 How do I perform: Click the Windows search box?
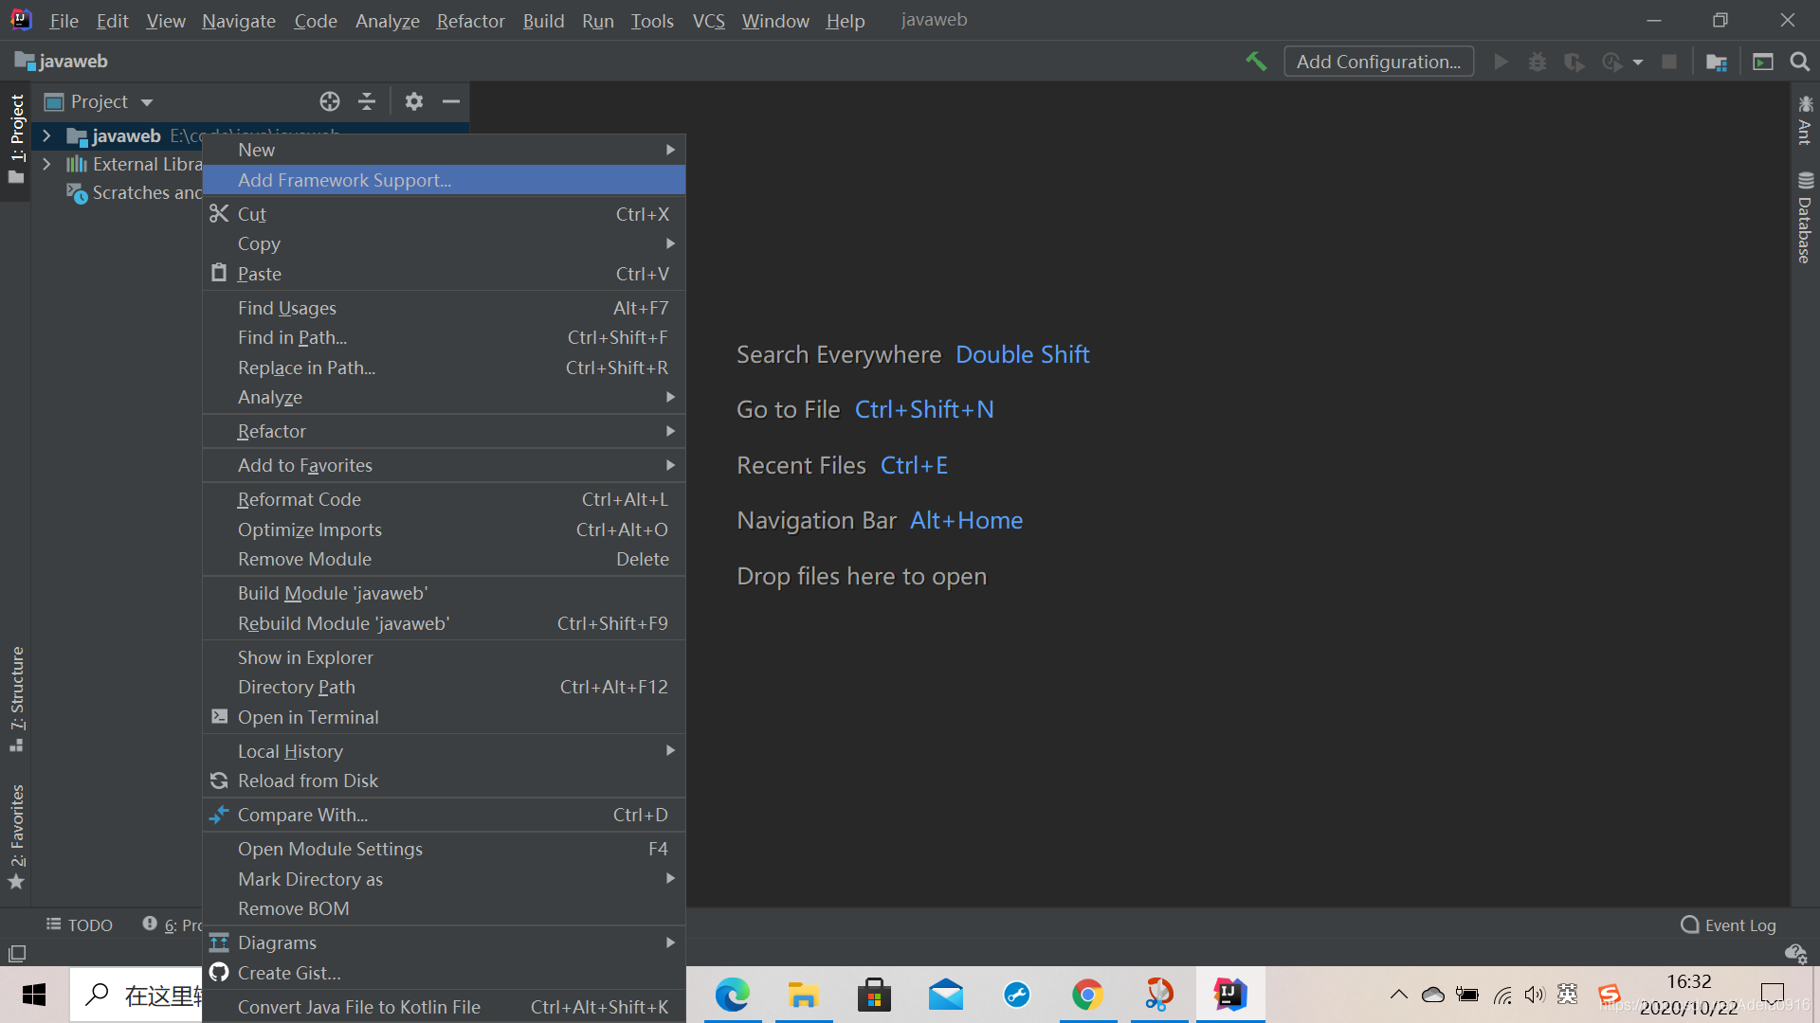click(137, 995)
